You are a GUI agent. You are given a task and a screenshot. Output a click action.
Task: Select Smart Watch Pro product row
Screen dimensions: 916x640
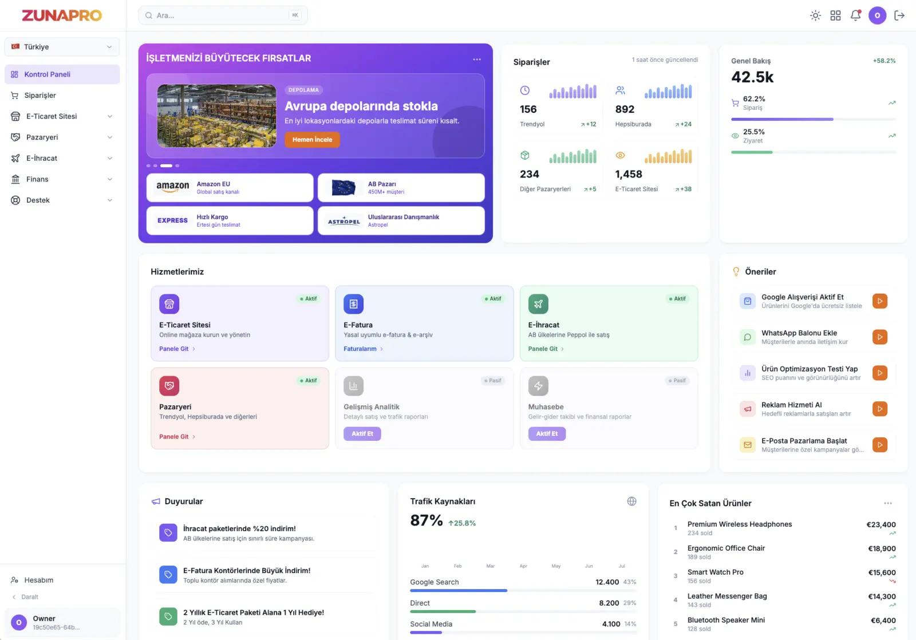point(783,576)
